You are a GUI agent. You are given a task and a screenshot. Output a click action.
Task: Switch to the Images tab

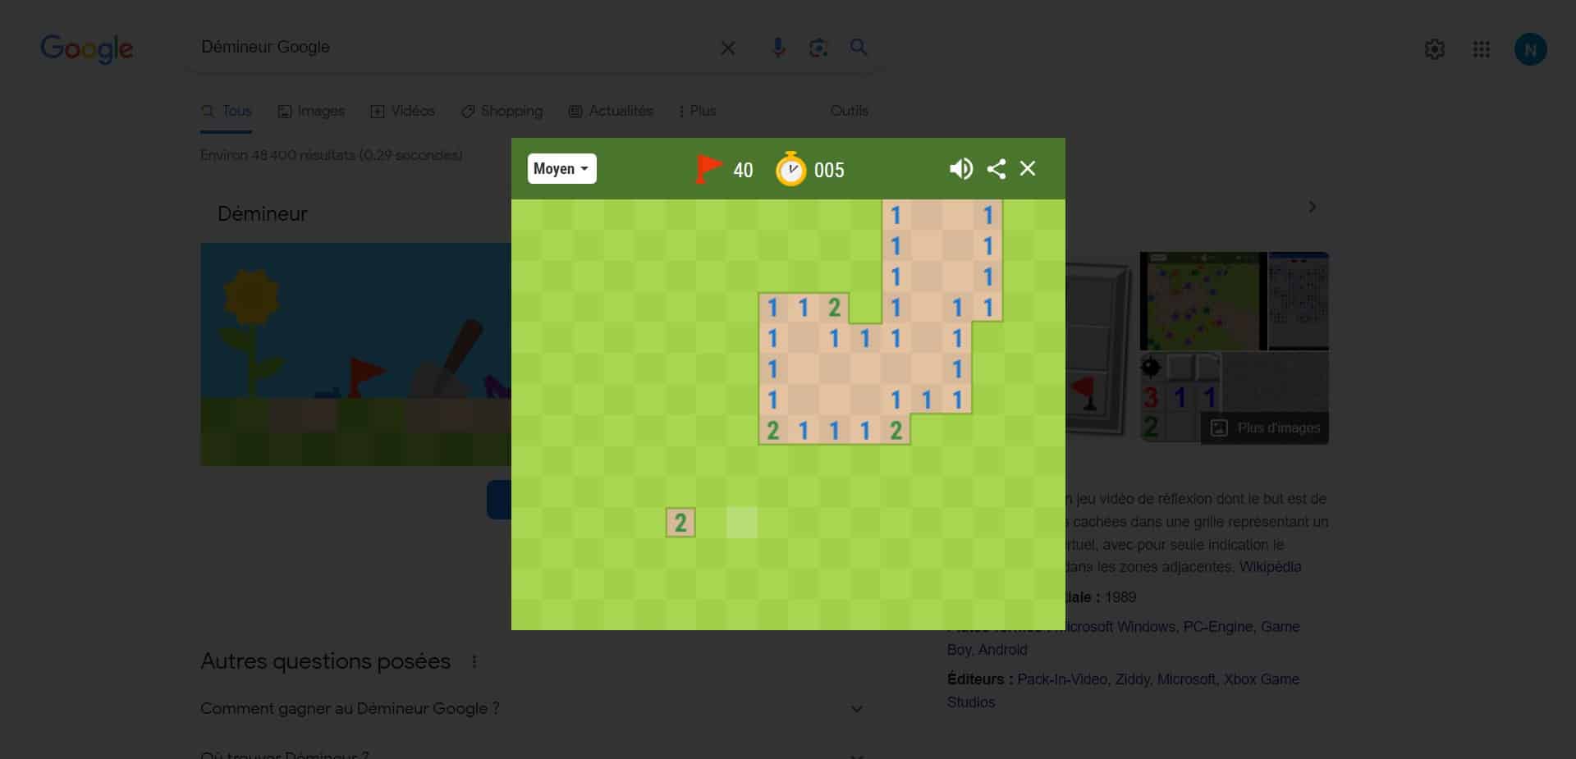click(x=311, y=111)
